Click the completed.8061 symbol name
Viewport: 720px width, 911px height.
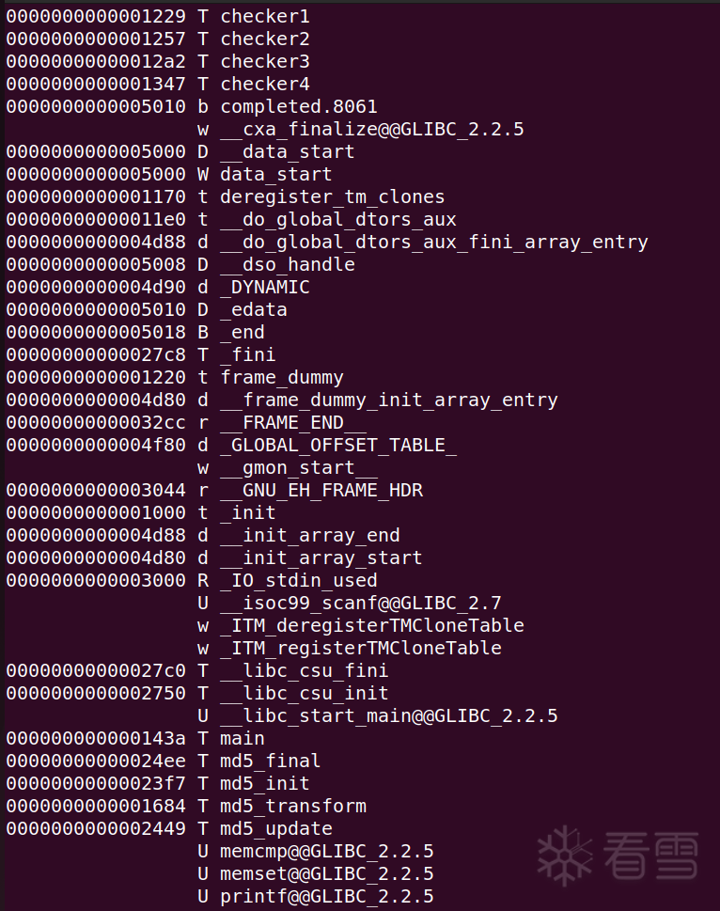point(299,106)
